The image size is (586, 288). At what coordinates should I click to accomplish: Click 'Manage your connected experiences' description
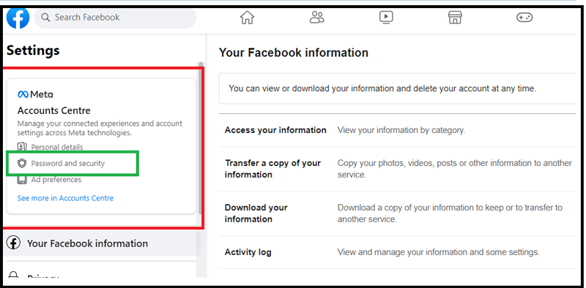coord(100,128)
